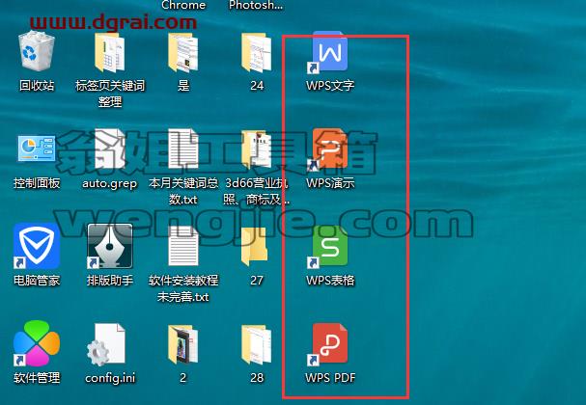The width and height of the screenshot is (586, 405).
Task: Click the Chrome label at top
Action: pyautogui.click(x=183, y=5)
